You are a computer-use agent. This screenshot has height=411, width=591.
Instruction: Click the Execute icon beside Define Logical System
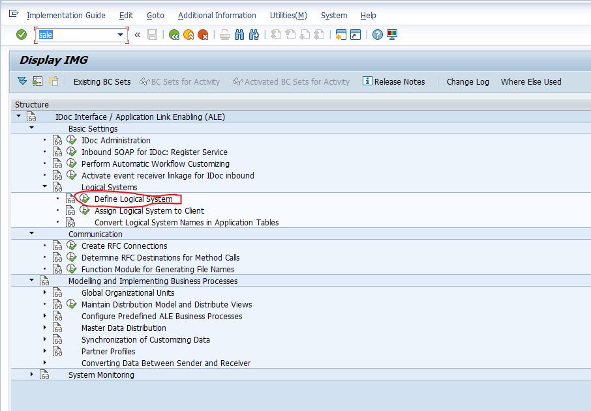(85, 198)
